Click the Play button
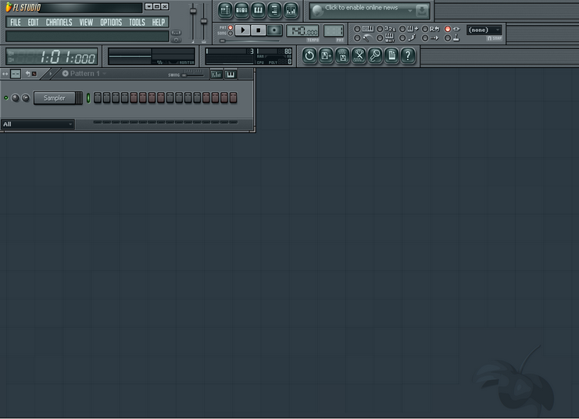The height and width of the screenshot is (419, 579). point(242,30)
